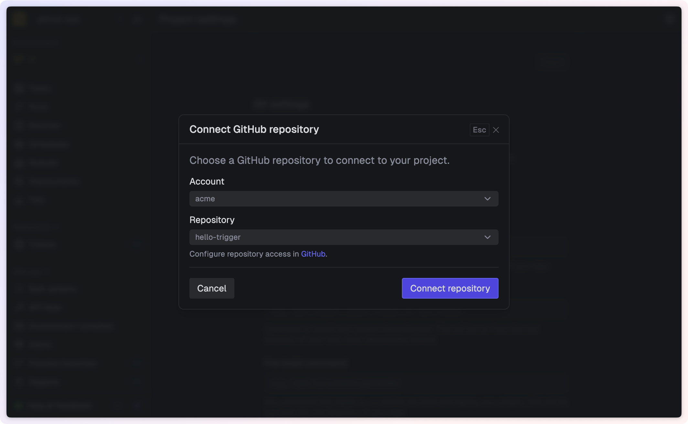The image size is (688, 424).
Task: Click the blue badge icon beside the bottom sidebar item
Action: point(137,406)
